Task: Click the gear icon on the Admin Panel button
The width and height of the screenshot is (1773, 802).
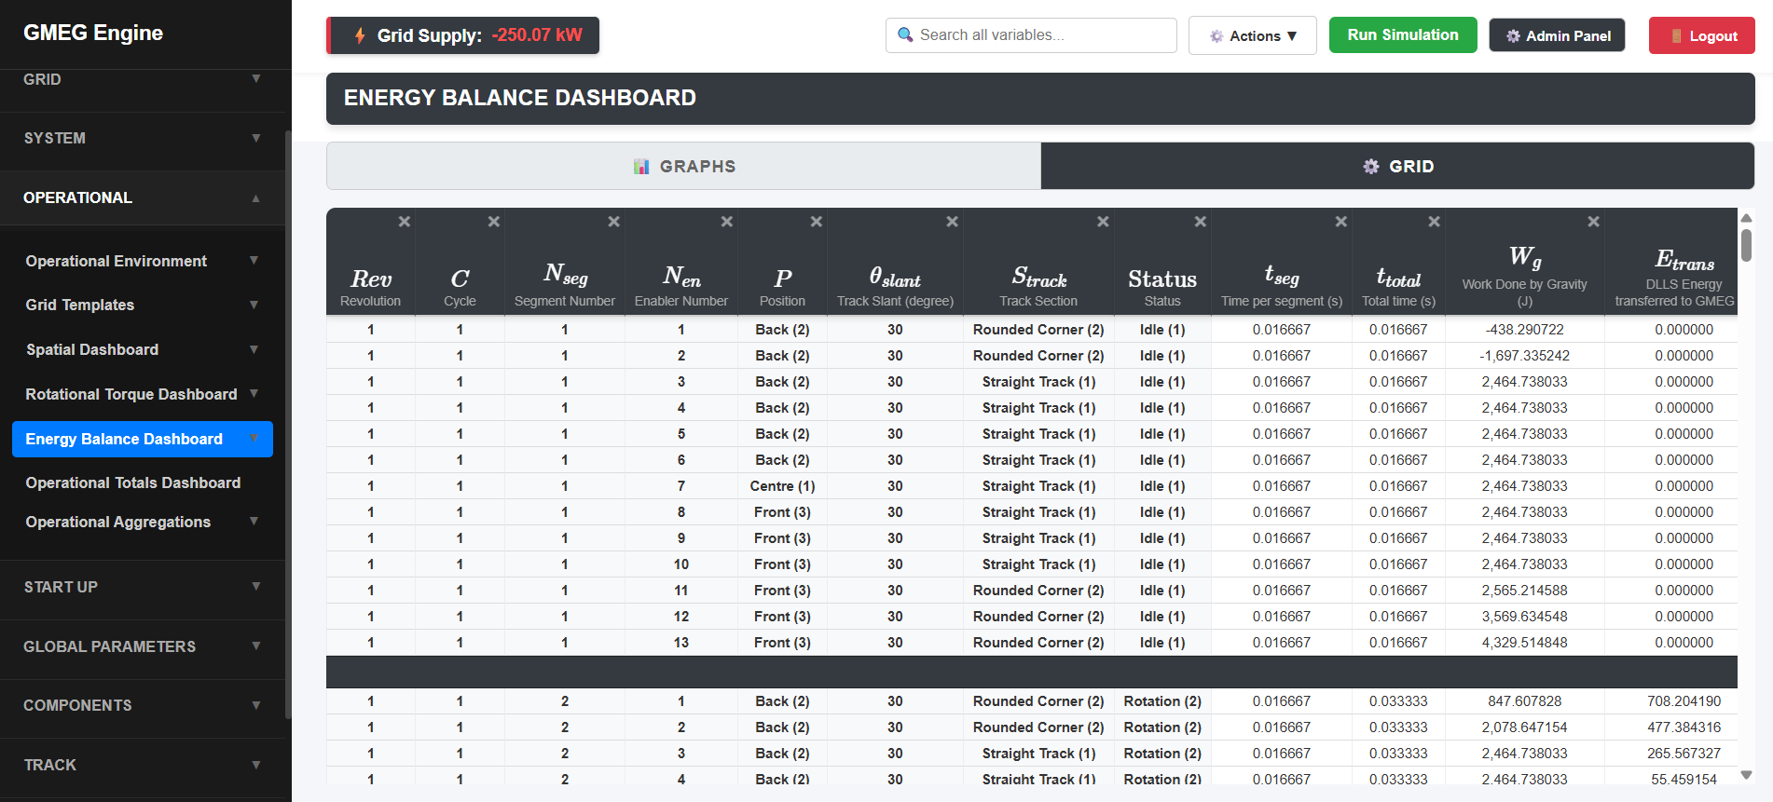Action: click(1513, 36)
